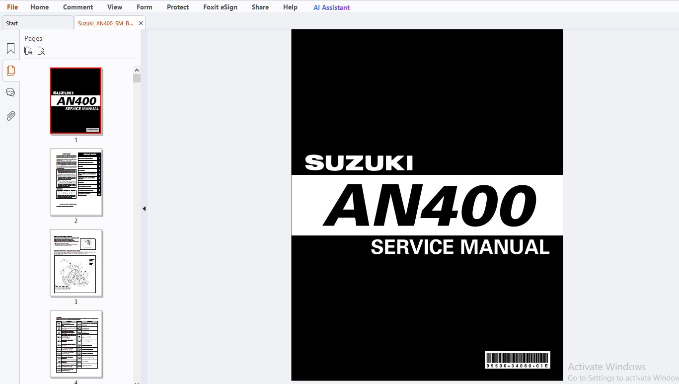The image size is (679, 384).
Task: Select page 4 thumbnail
Action: click(x=76, y=344)
